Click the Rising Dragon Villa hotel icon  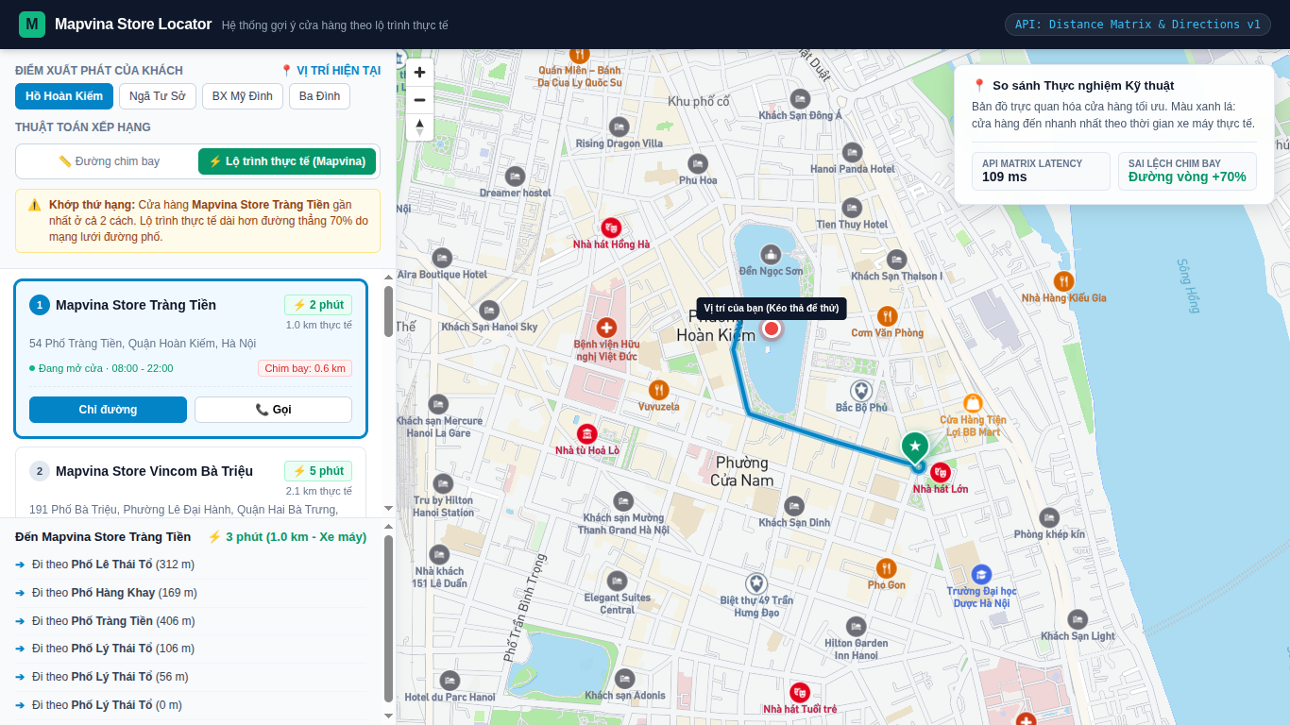620,126
